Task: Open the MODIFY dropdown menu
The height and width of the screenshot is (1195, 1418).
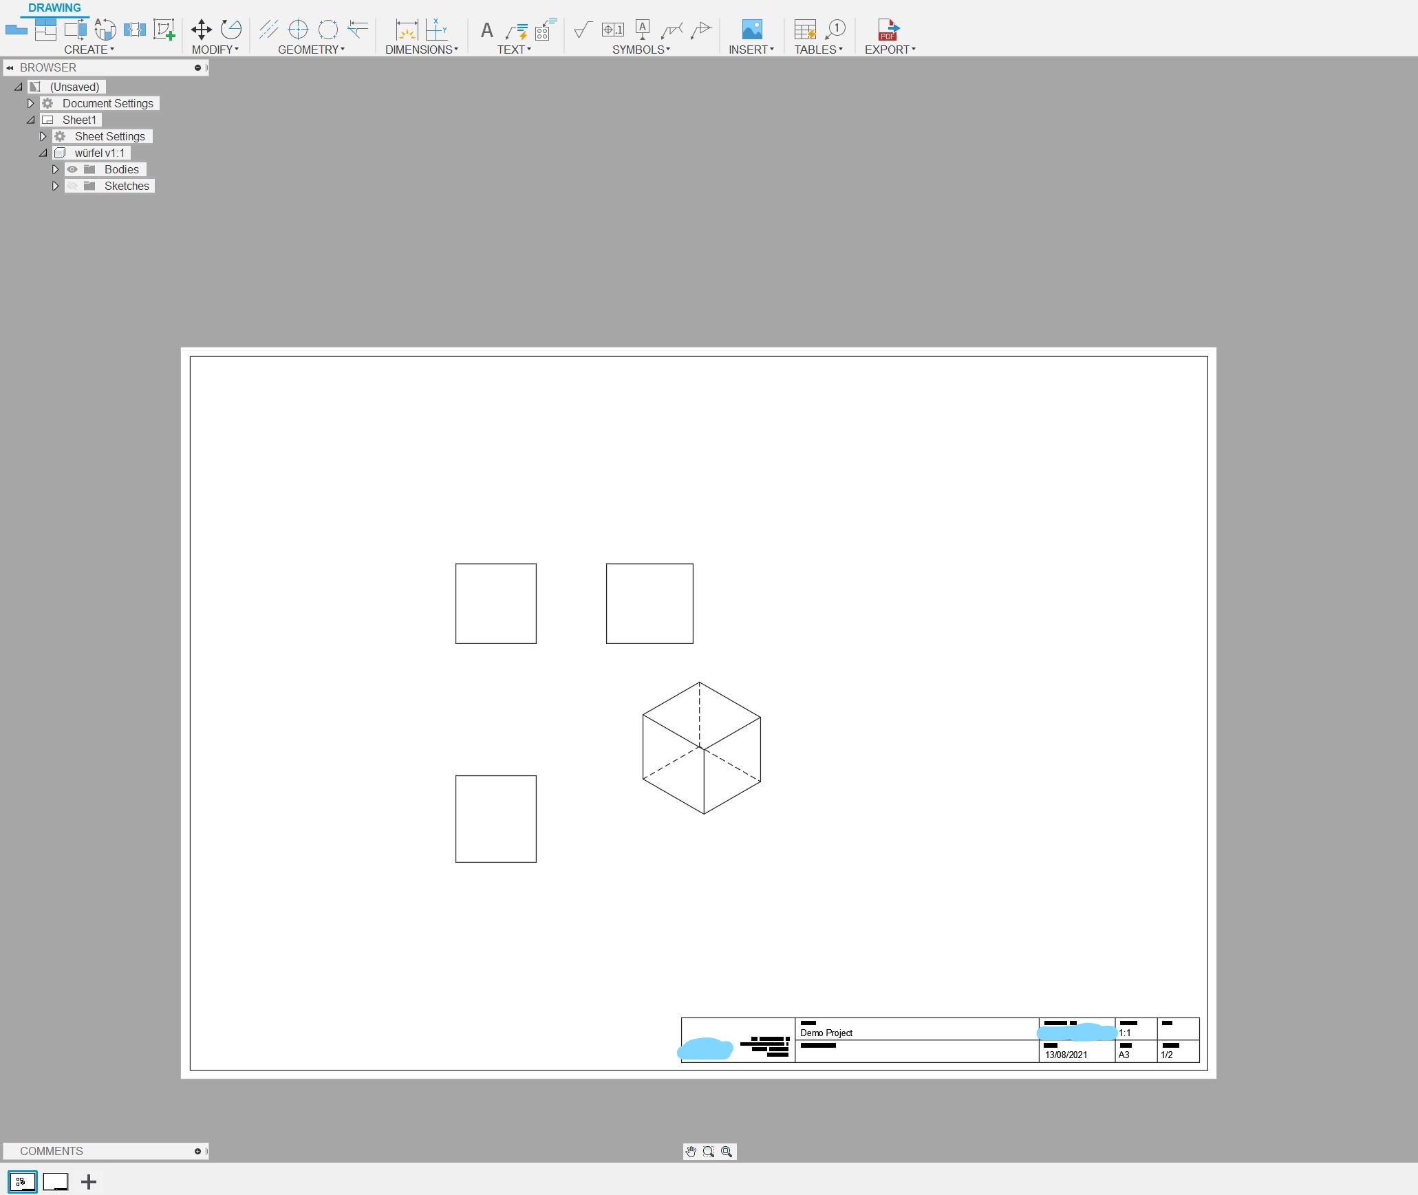Action: coord(215,50)
